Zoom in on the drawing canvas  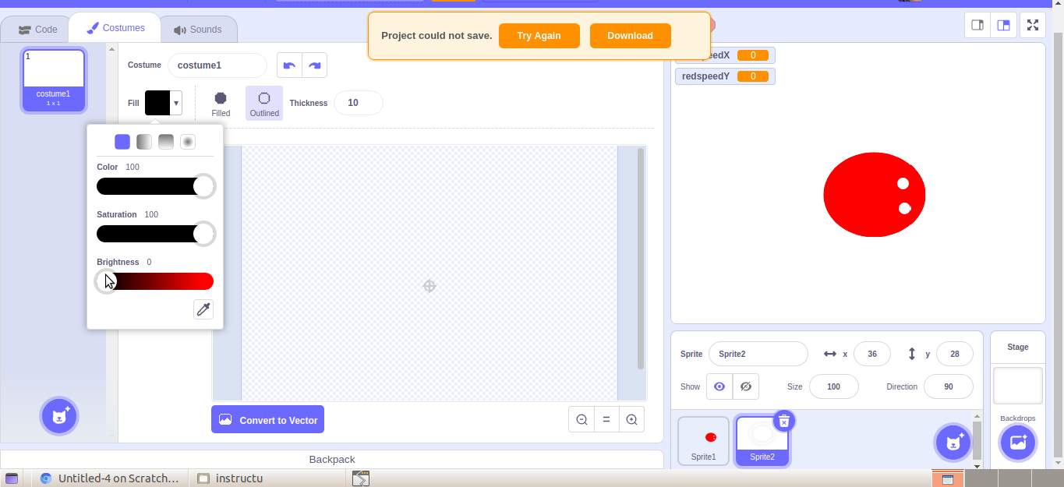click(631, 419)
